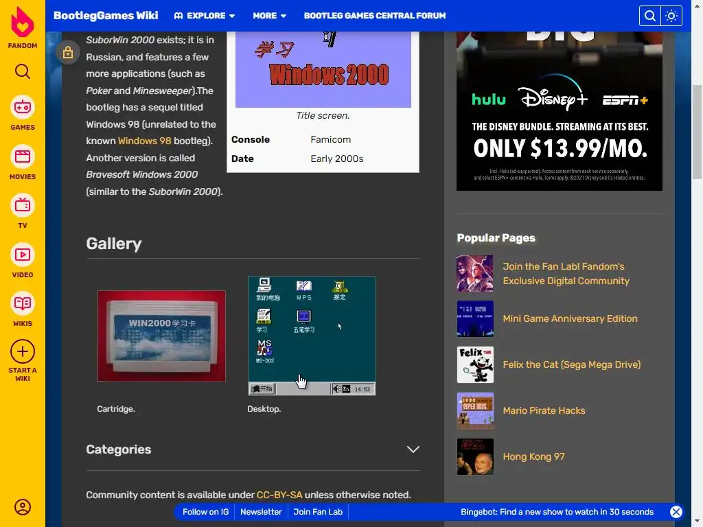703x527 pixels.
Task: Open Mini Game Anniversary Edition page
Action: click(x=570, y=318)
